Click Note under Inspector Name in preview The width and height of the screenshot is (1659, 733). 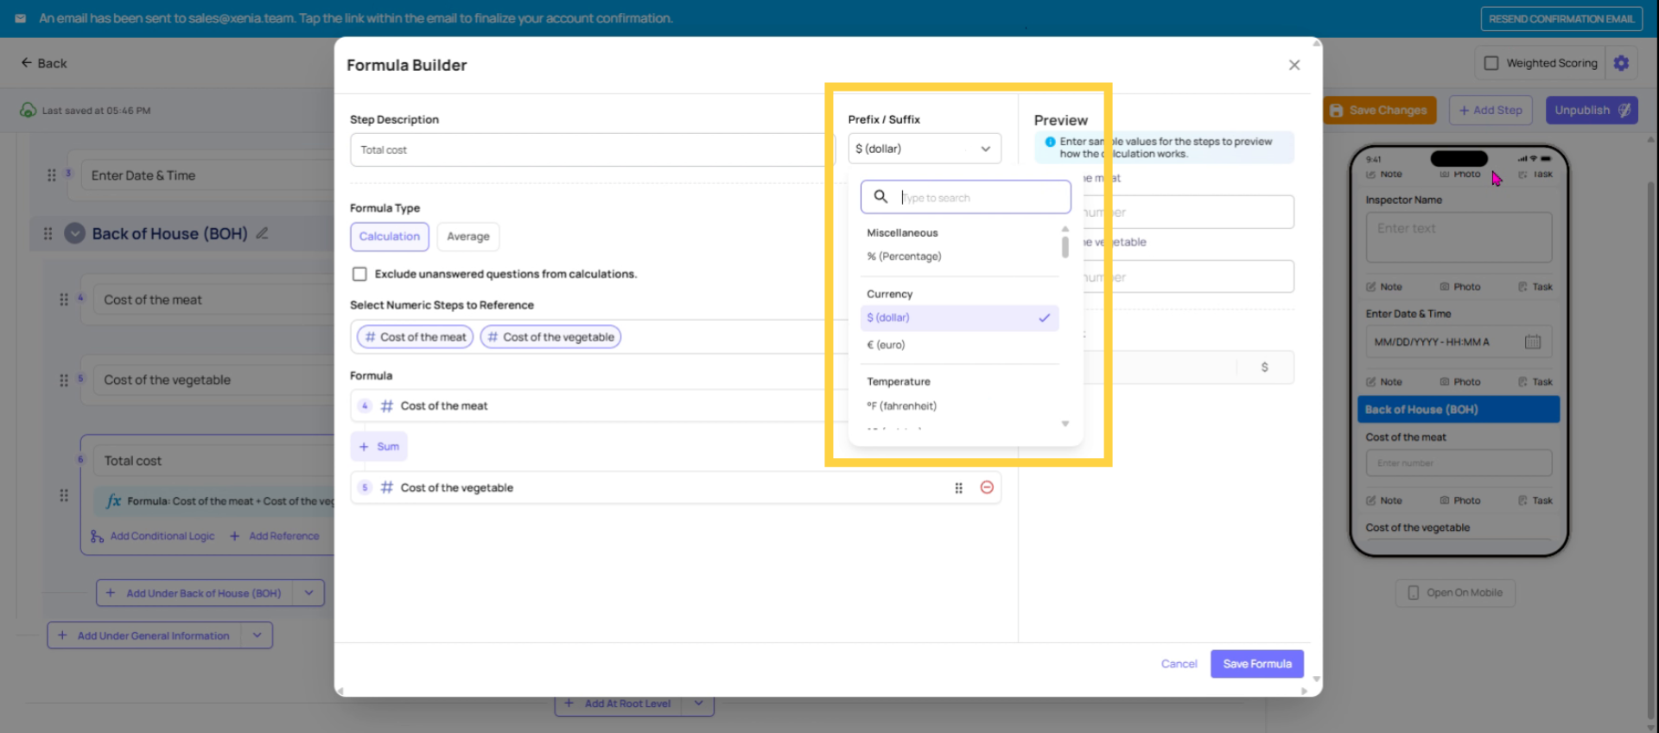(1384, 287)
